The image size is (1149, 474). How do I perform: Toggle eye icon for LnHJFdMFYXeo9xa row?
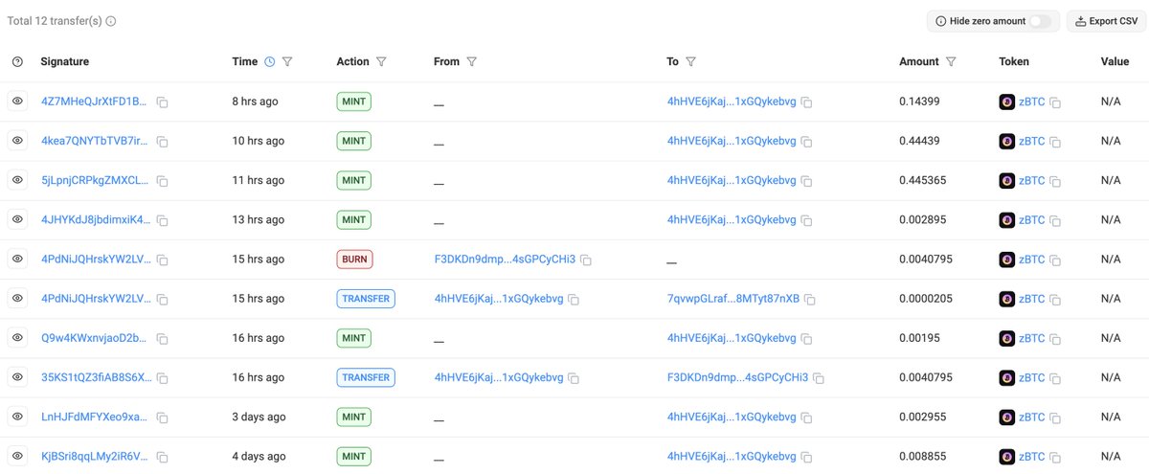pyautogui.click(x=17, y=416)
